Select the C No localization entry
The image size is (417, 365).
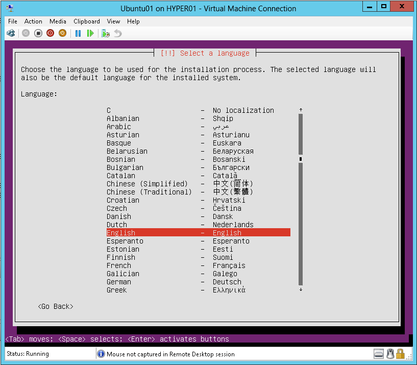click(199, 110)
